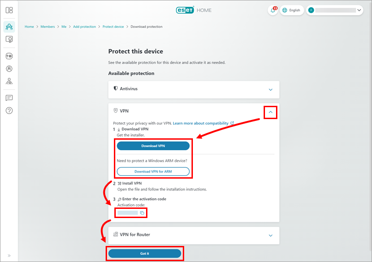Open the feedback chat icon in sidebar
The image size is (372, 262).
point(9,98)
